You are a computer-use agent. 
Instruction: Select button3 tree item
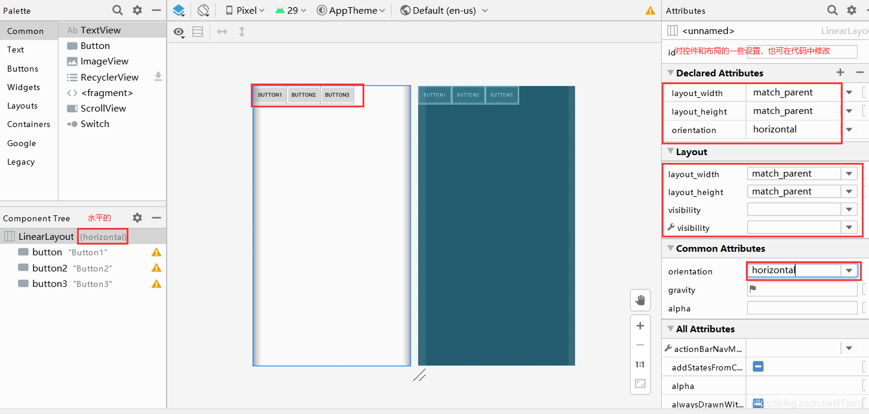83,283
